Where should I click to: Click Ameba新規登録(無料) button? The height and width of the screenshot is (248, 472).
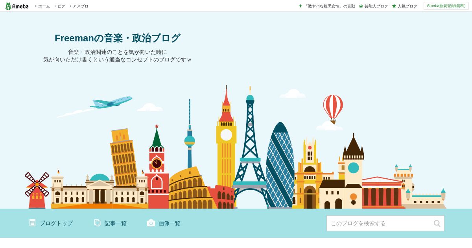point(446,6)
